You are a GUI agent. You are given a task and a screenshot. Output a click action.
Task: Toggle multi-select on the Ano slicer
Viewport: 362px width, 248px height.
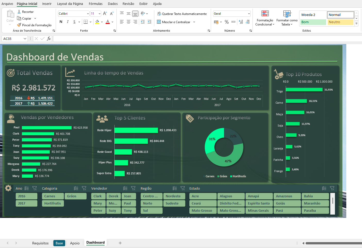(27, 188)
